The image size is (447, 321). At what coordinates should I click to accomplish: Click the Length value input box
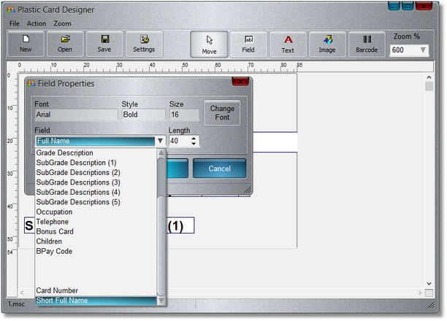[179, 142]
